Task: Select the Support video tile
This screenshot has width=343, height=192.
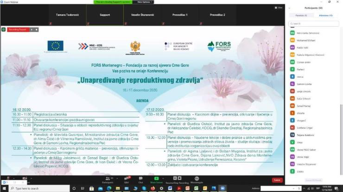Action: (x=105, y=15)
